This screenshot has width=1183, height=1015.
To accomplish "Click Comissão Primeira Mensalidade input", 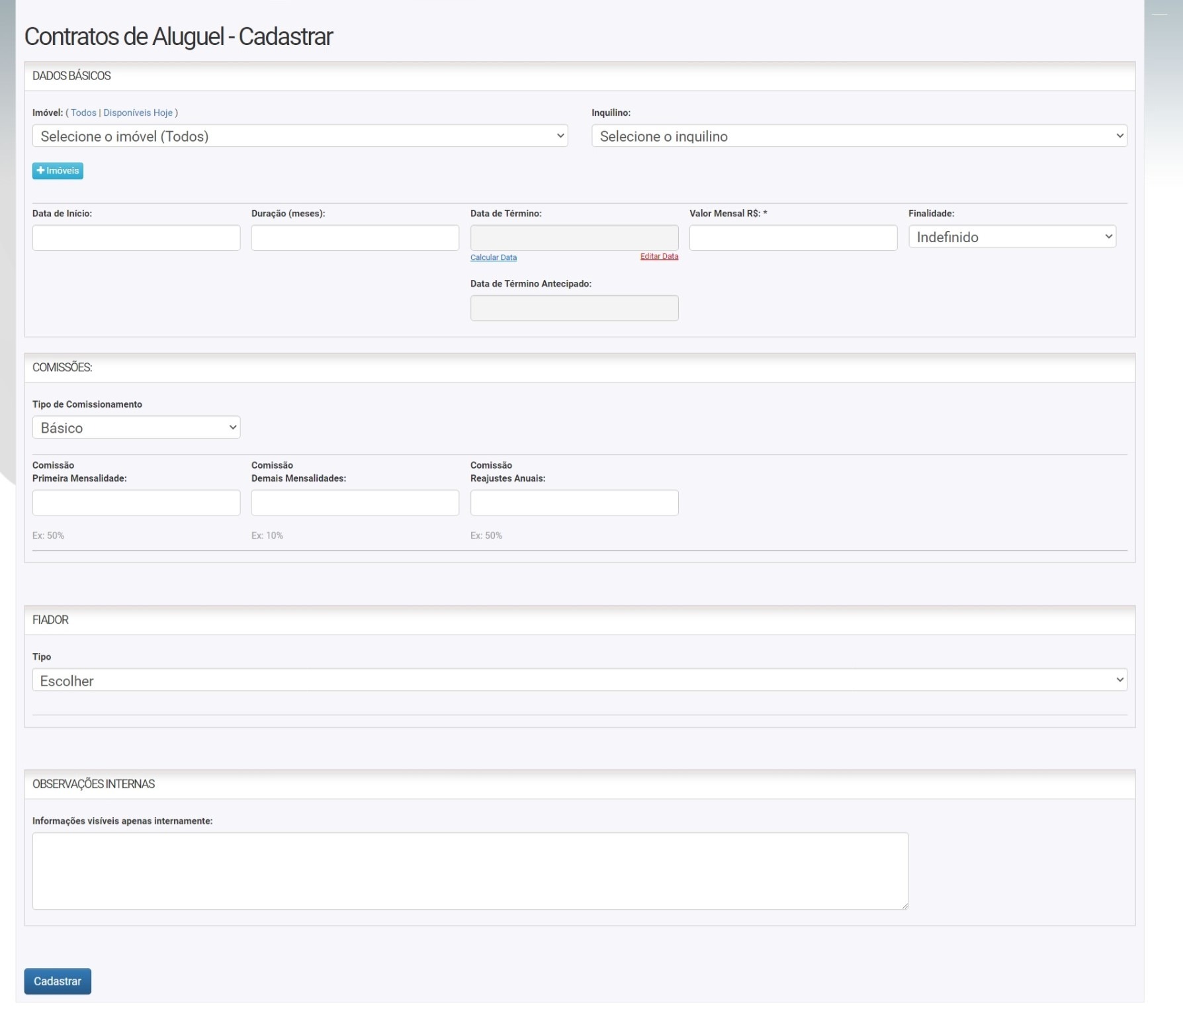I will [136, 503].
